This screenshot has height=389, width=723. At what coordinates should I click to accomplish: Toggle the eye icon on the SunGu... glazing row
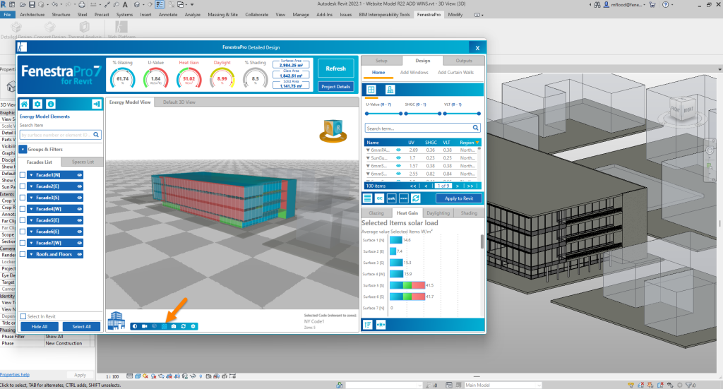(x=398, y=158)
